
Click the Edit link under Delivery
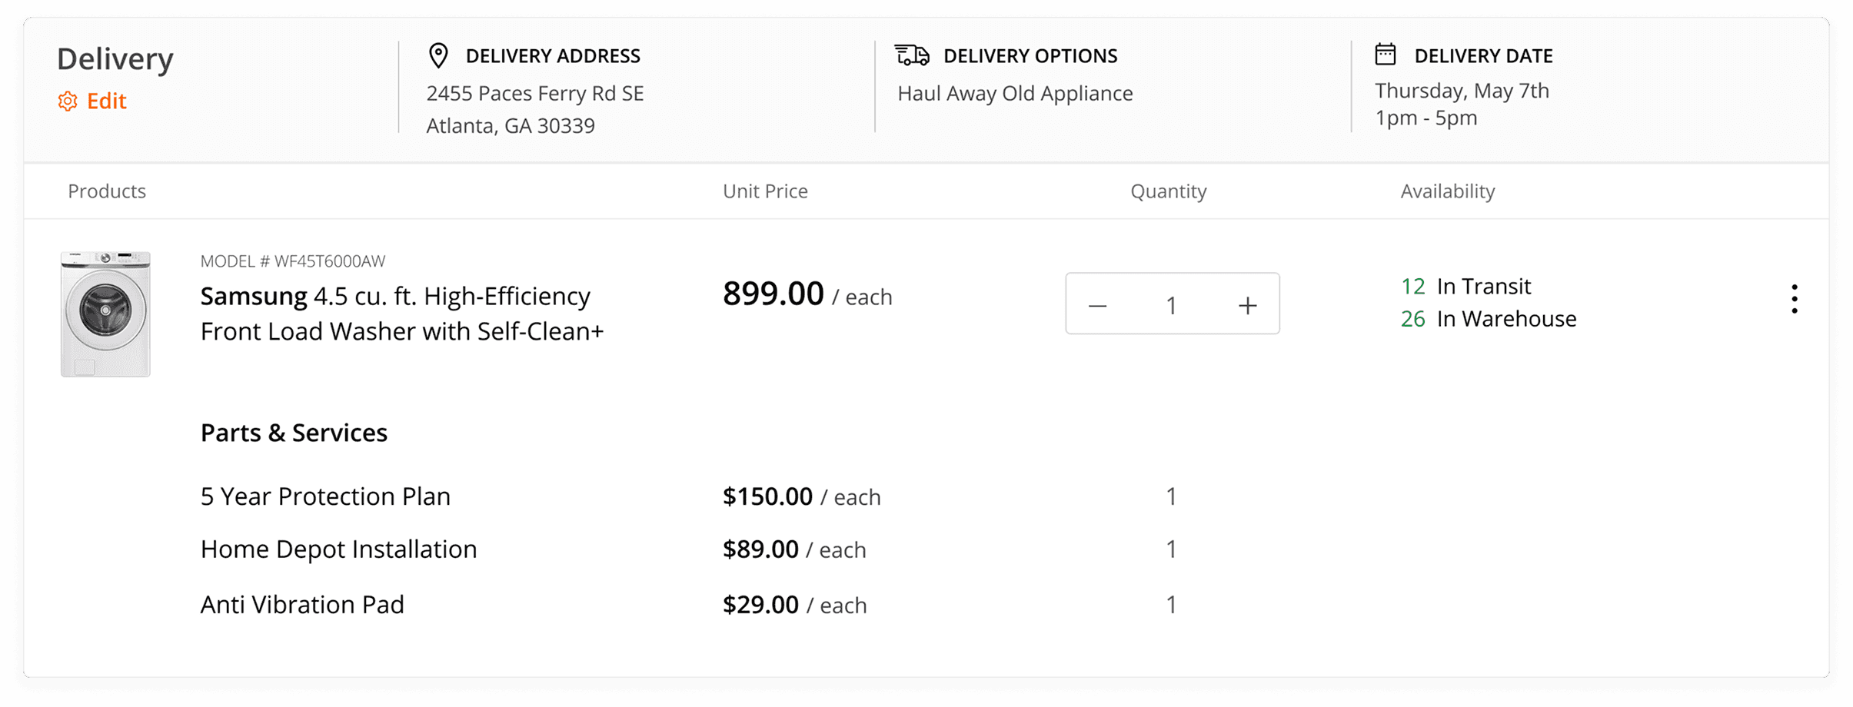pyautogui.click(x=106, y=101)
